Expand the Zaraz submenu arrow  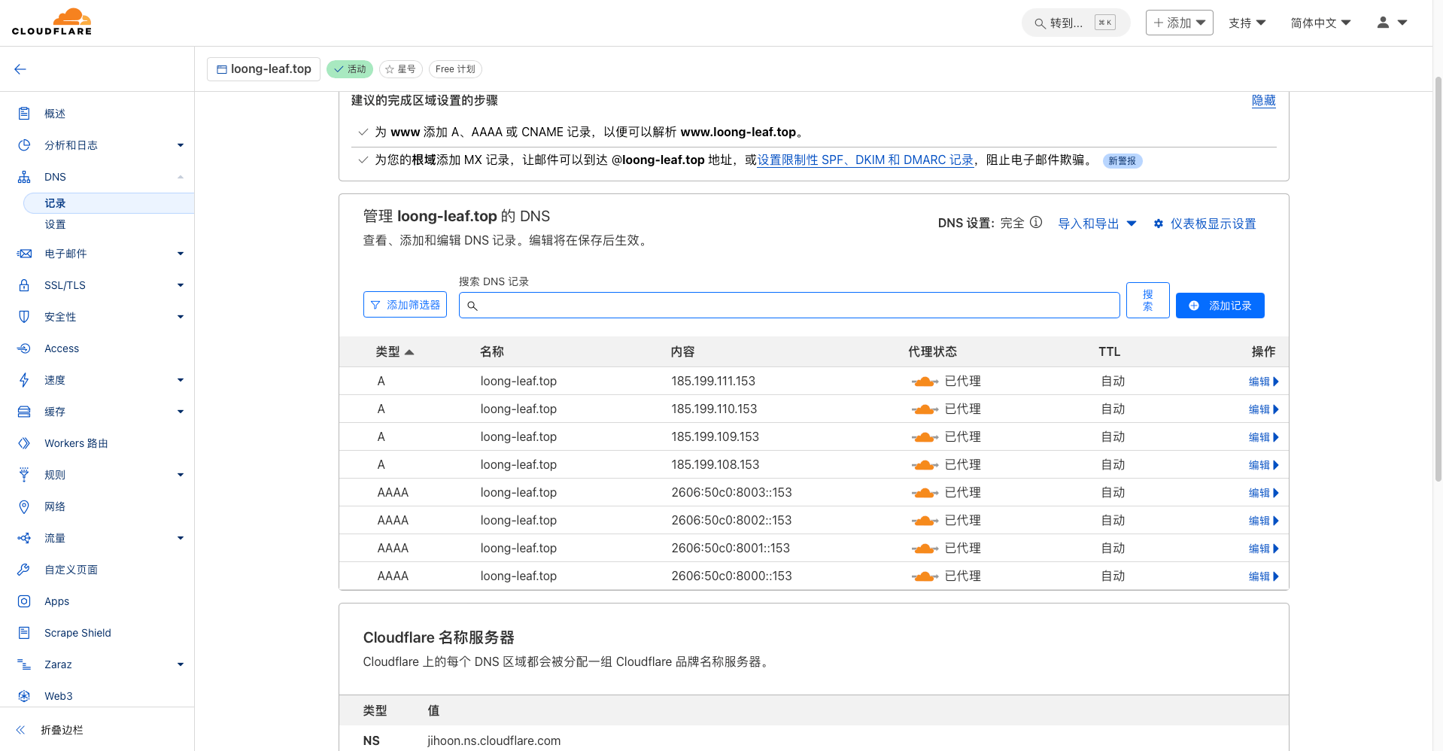click(181, 664)
